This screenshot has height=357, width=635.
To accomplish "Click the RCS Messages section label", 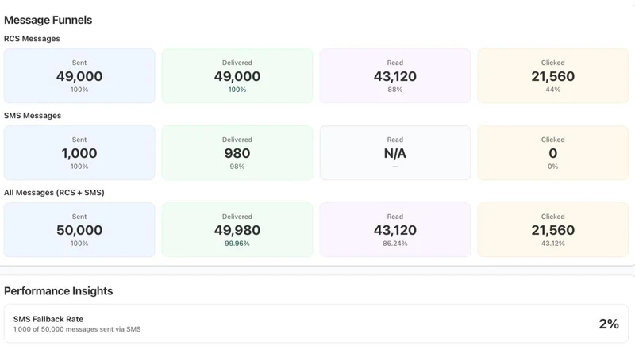I will [x=32, y=39].
